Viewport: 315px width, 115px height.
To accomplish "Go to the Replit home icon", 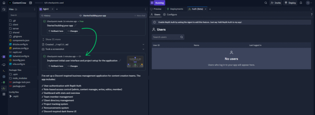I will (4, 3).
